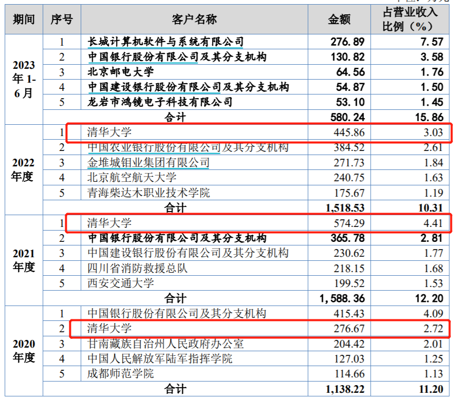Select the 2022年度 period cell

coord(23,169)
